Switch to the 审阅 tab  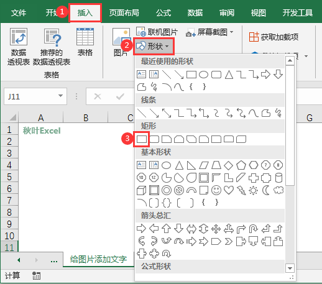pos(227,13)
